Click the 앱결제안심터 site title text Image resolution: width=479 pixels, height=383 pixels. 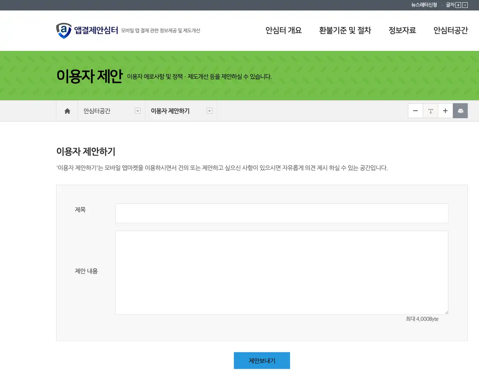click(x=96, y=30)
